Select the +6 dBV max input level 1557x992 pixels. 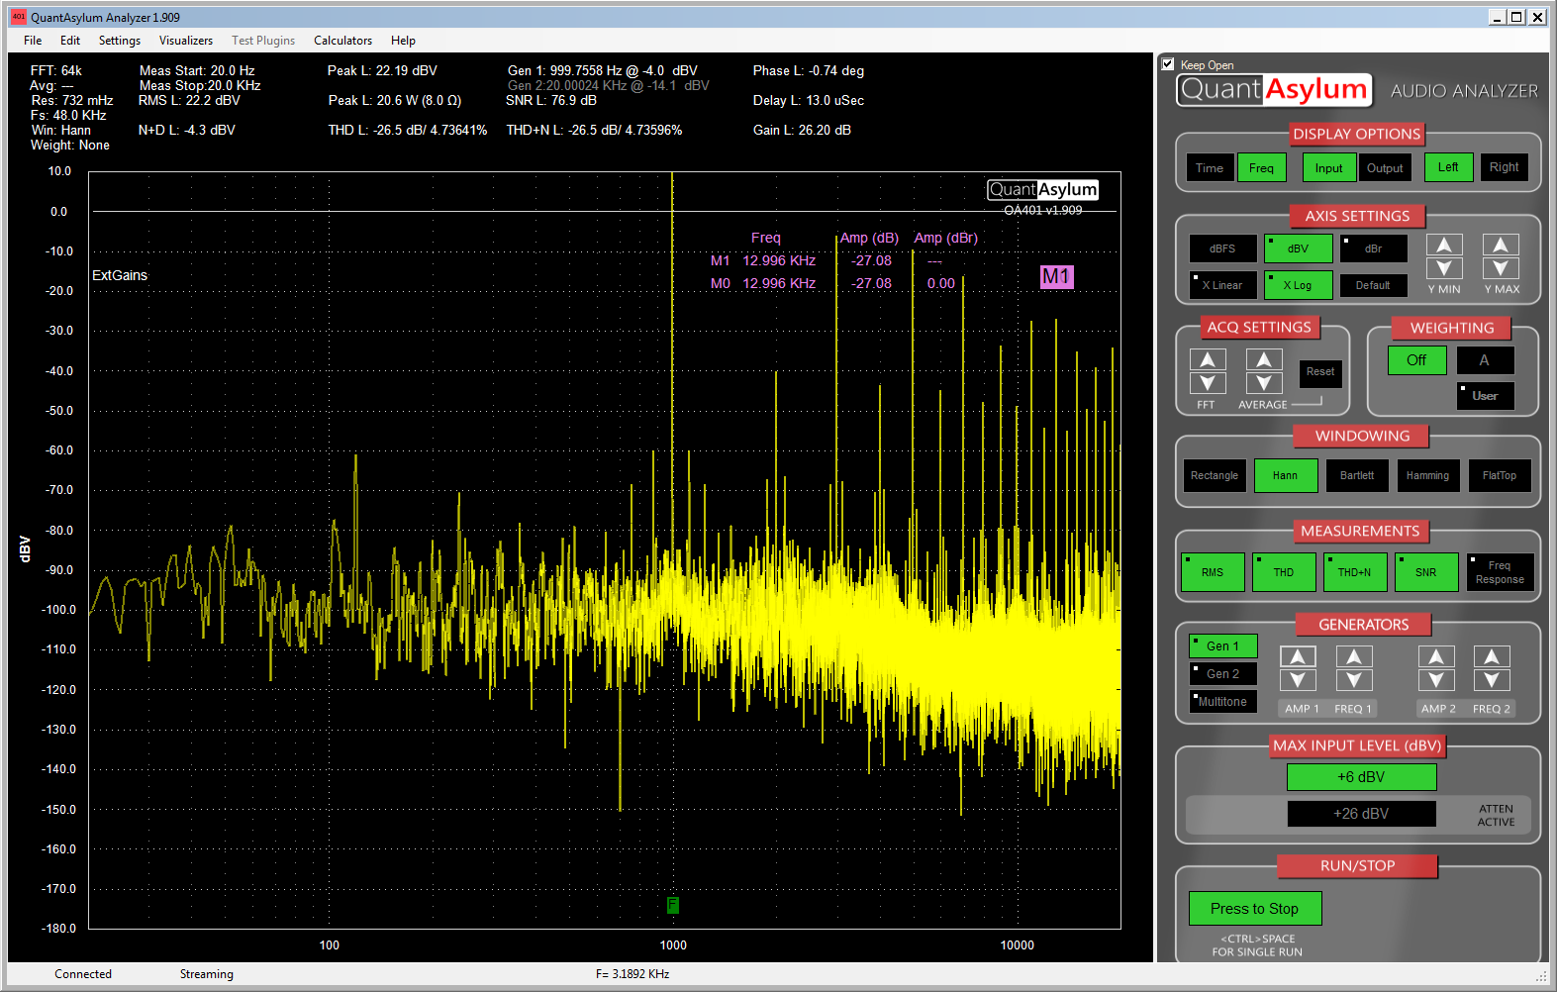(x=1361, y=777)
